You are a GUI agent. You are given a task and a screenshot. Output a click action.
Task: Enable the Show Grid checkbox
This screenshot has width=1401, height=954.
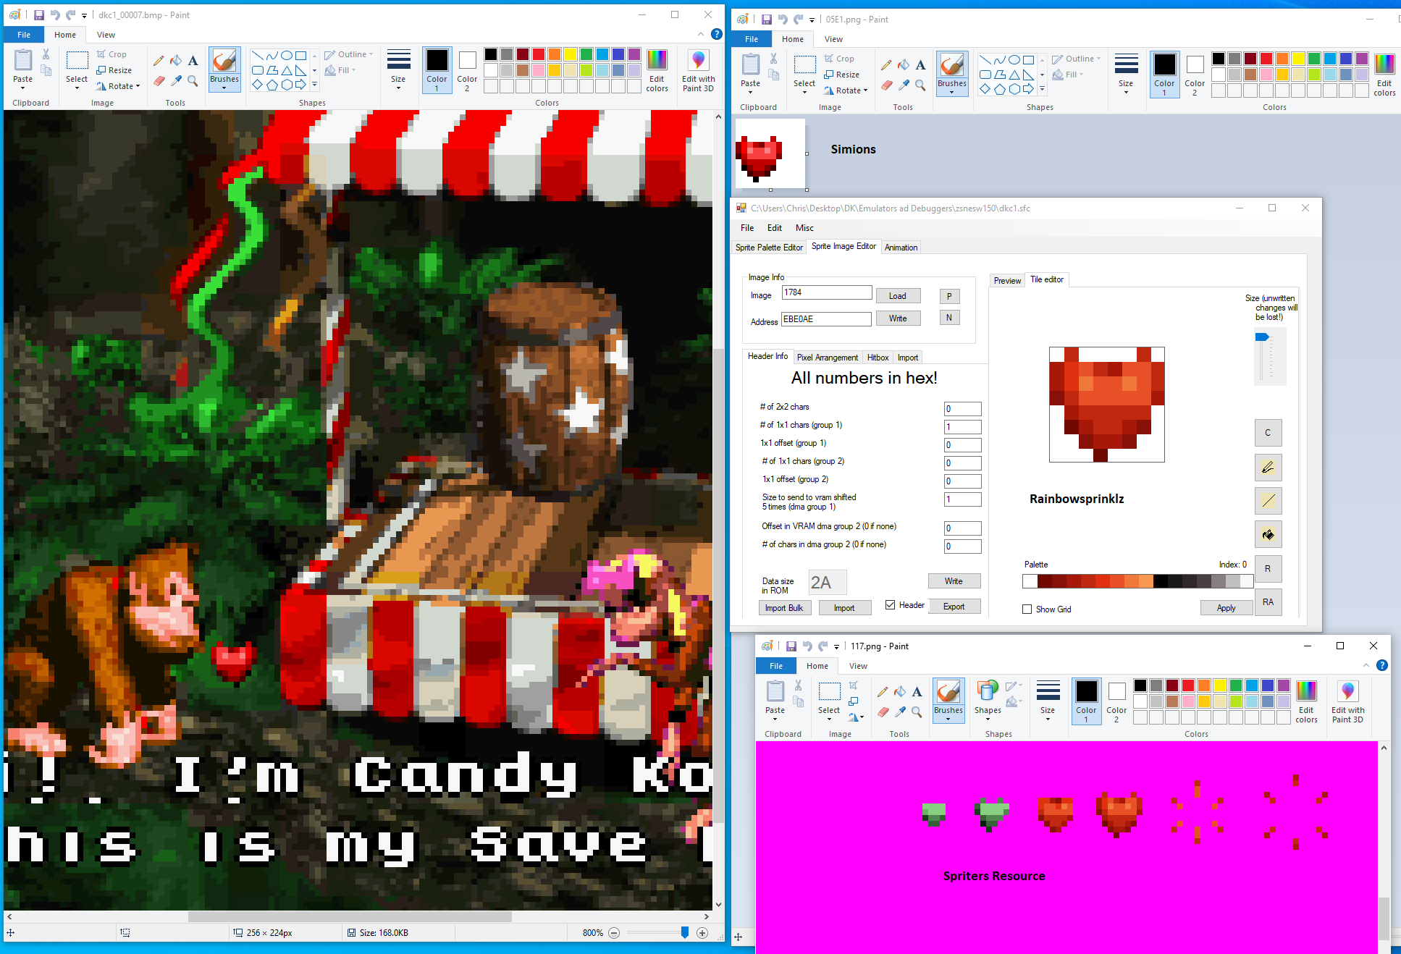click(x=1027, y=609)
